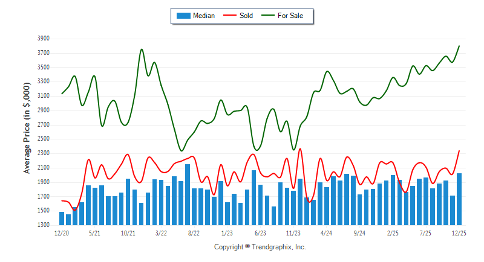Open the Copyright Trendgraphix, Inc. text
The width and height of the screenshot is (484, 262).
(x=260, y=248)
